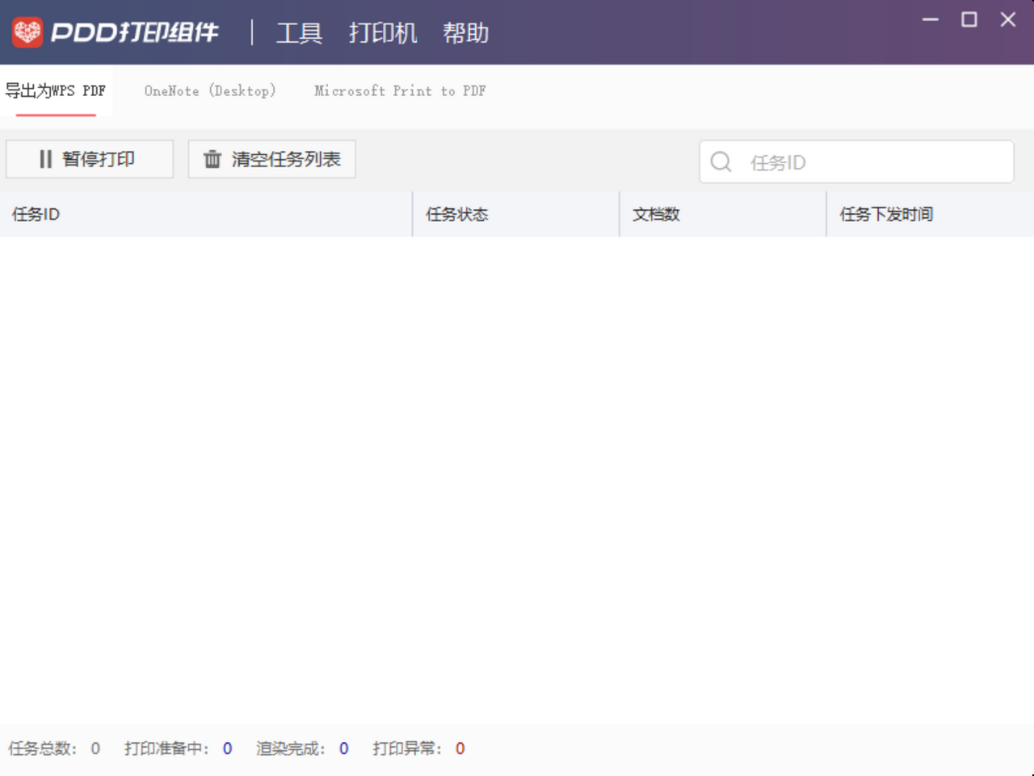The height and width of the screenshot is (776, 1034).
Task: Click the trash icon on 清空任务列表
Action: pyautogui.click(x=212, y=159)
